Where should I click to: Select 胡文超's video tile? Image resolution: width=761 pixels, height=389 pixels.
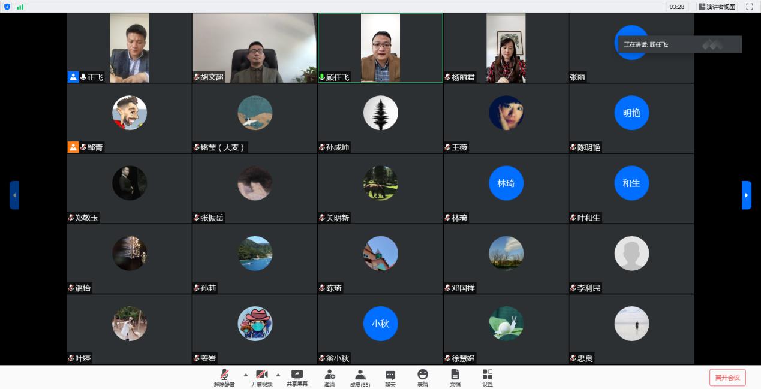(x=254, y=47)
